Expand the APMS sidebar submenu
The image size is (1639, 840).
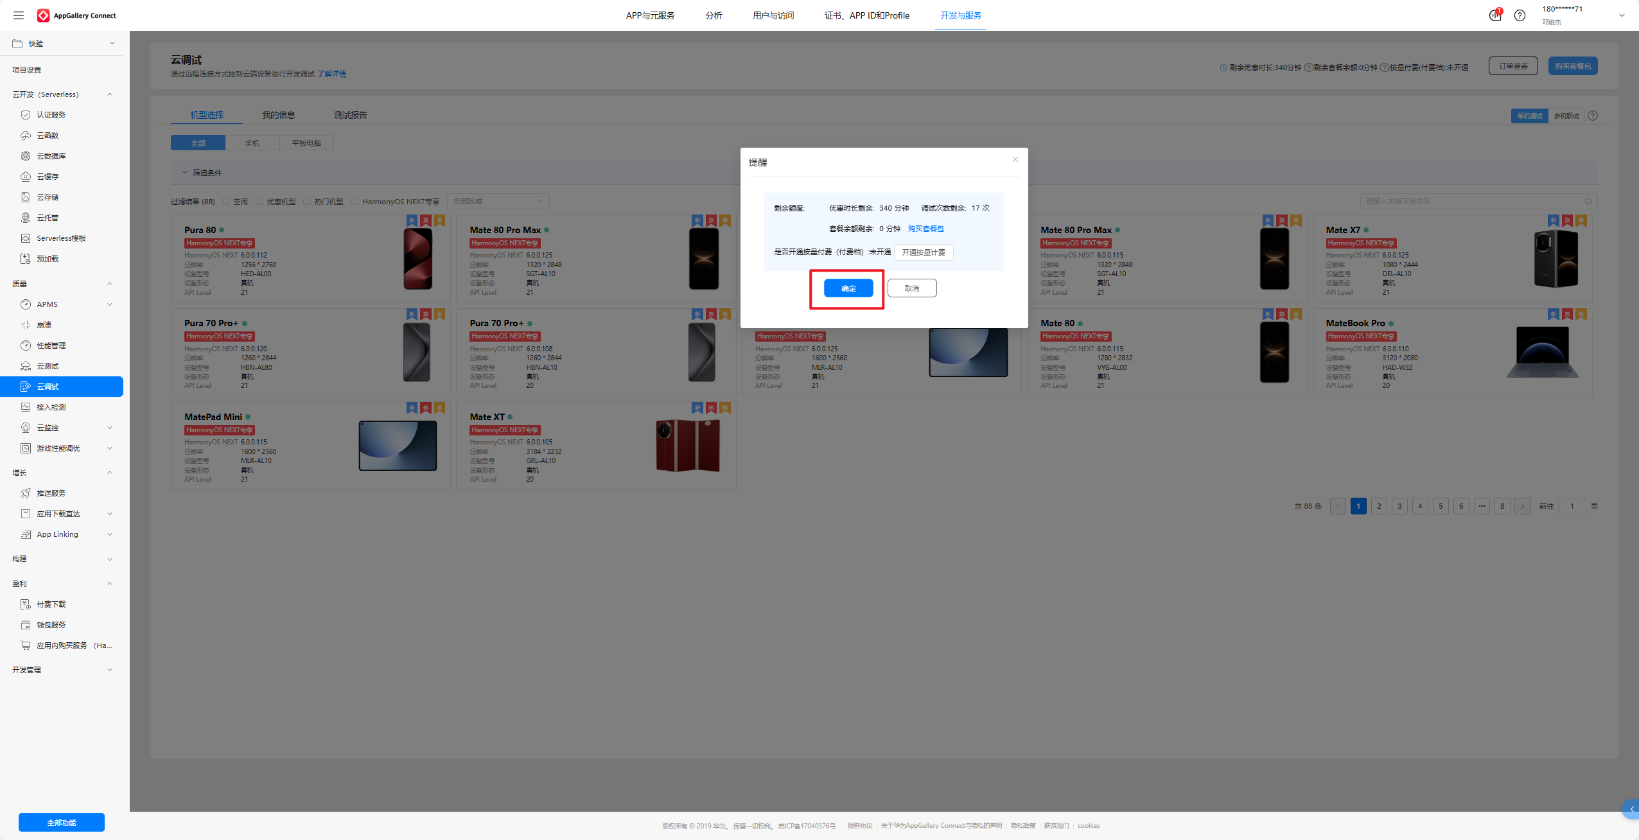(x=110, y=304)
